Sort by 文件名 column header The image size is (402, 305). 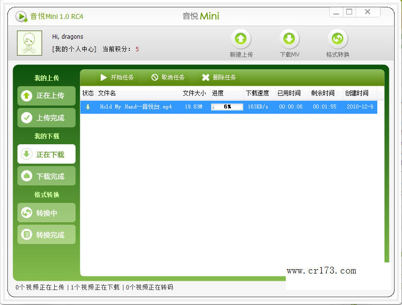coord(139,93)
